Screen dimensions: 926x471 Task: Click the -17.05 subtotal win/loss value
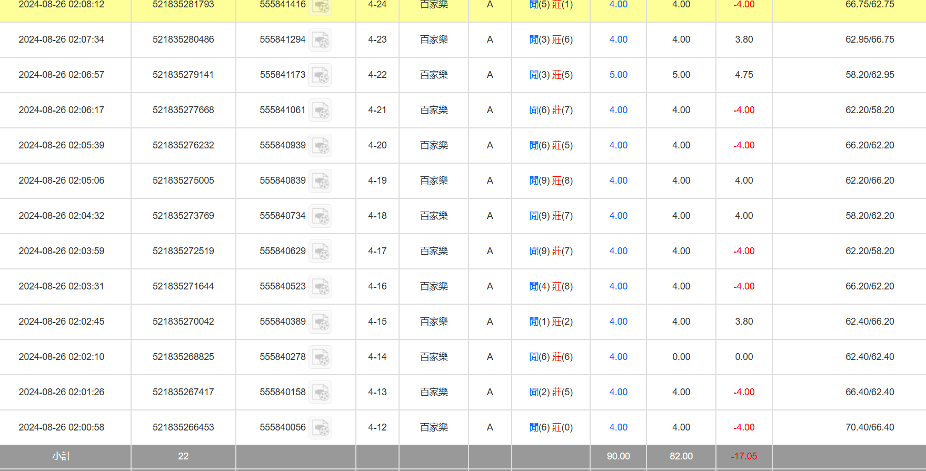point(743,456)
